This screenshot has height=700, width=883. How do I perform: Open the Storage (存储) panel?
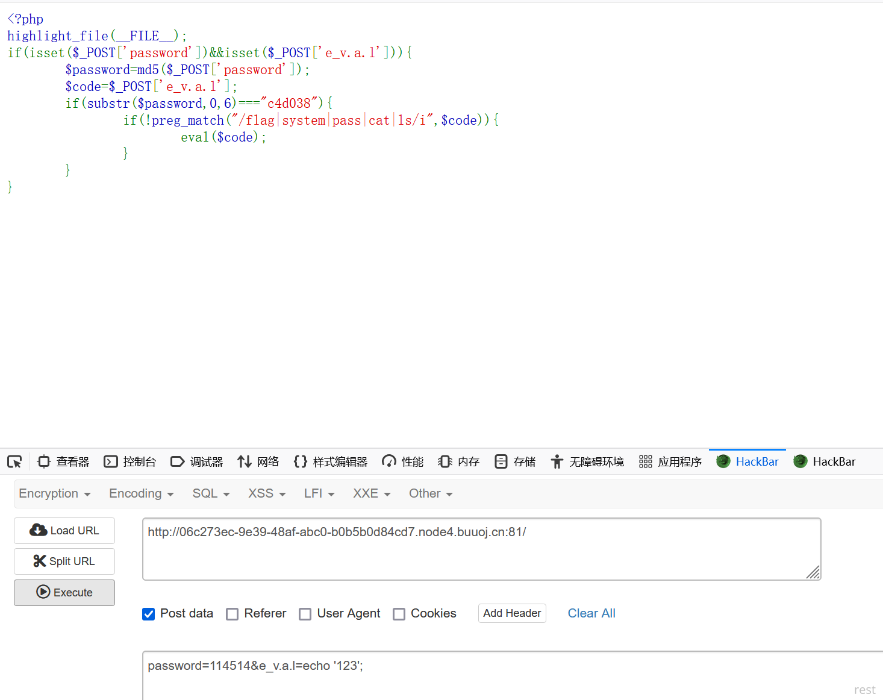coord(515,462)
